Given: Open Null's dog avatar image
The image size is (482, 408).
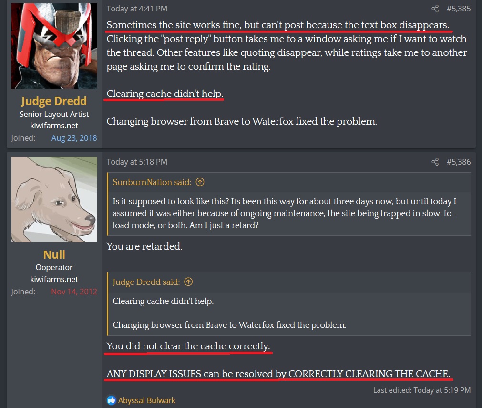Looking at the screenshot, I should click(x=54, y=199).
